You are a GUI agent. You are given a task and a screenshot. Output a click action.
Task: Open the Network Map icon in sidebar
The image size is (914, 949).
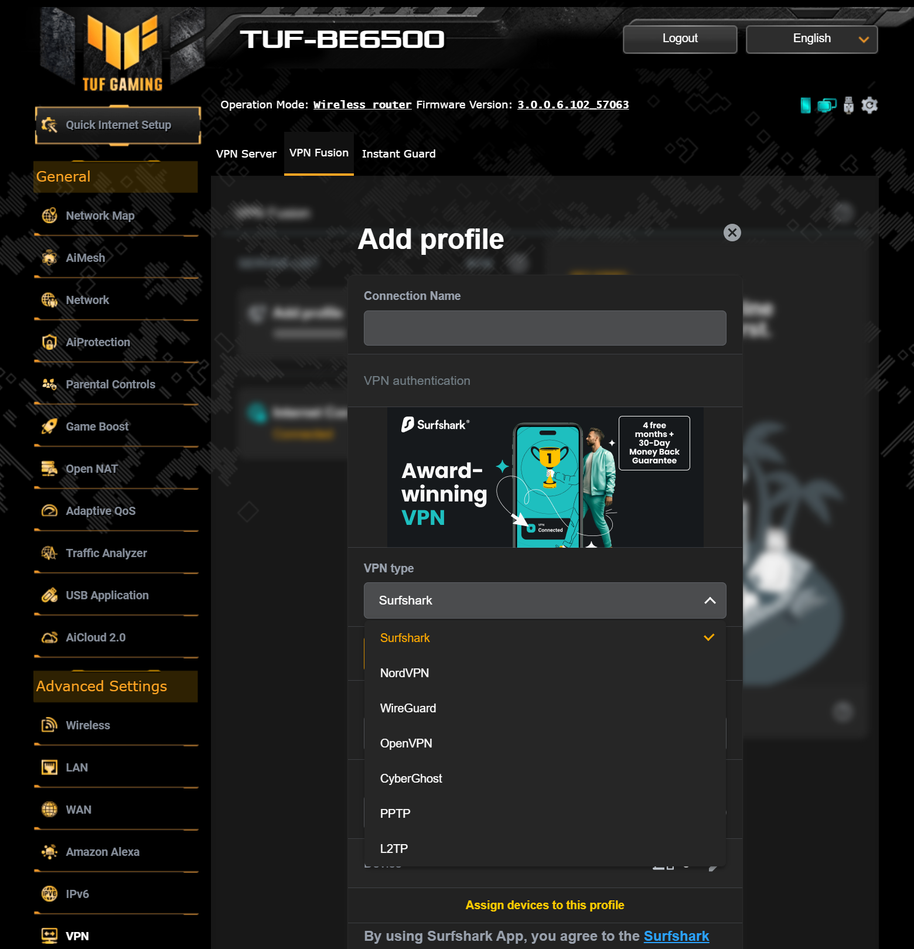[x=49, y=216]
